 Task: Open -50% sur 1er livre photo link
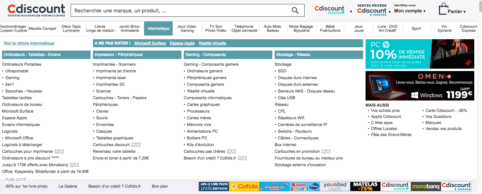coord(26,186)
